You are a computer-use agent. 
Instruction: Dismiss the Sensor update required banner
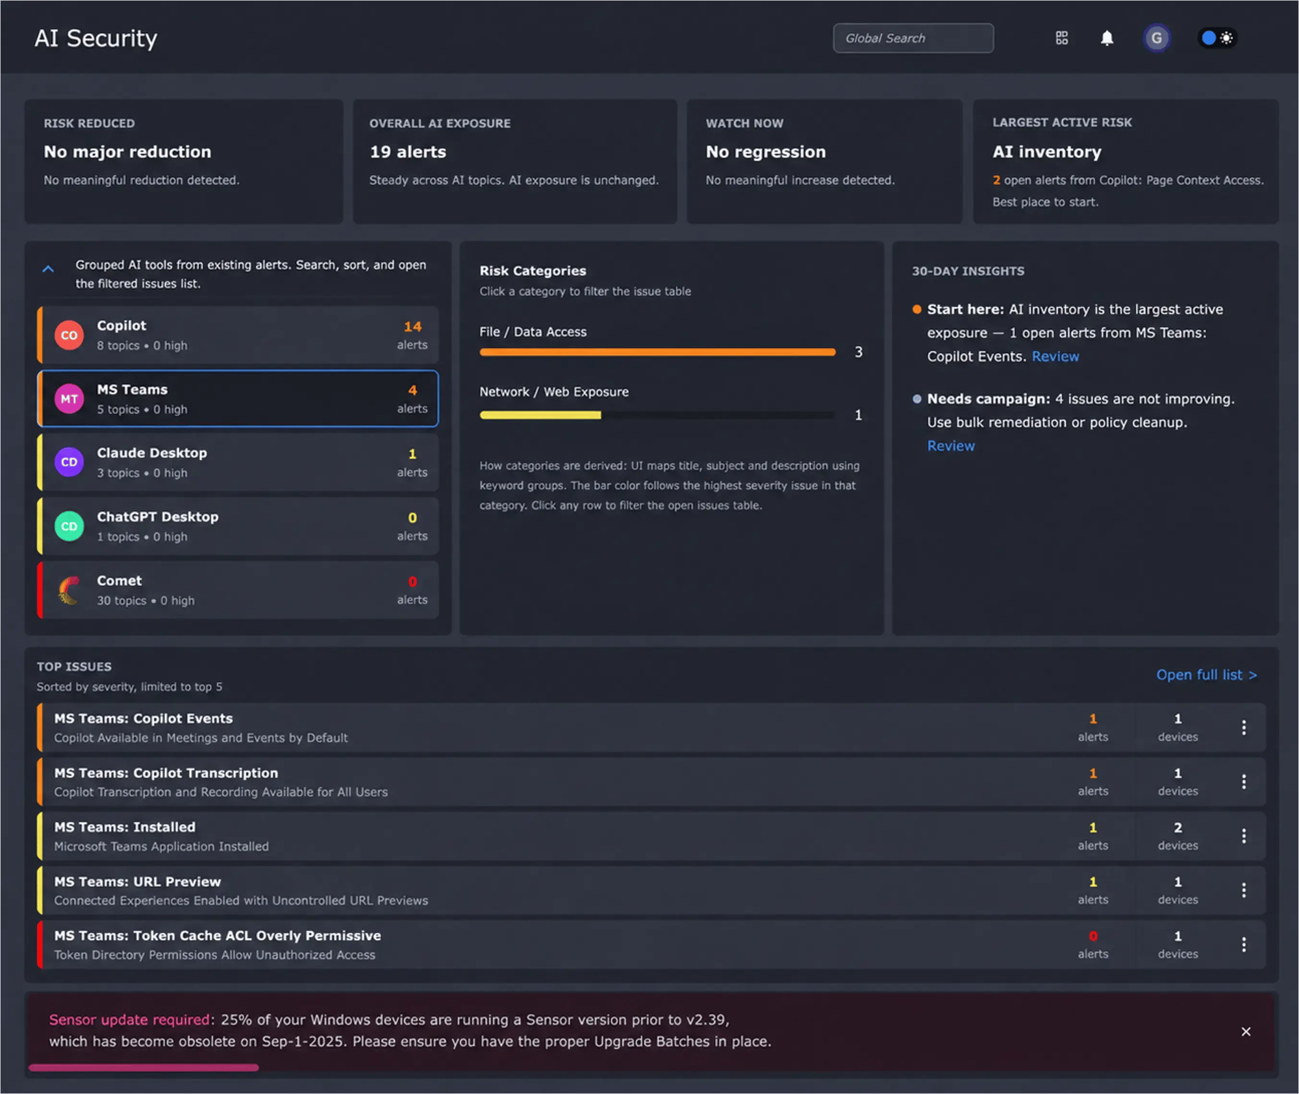(1246, 1032)
